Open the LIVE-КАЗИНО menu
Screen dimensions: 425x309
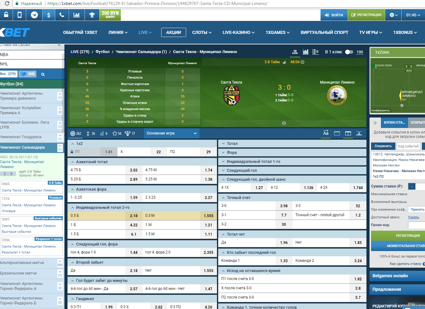(239, 32)
